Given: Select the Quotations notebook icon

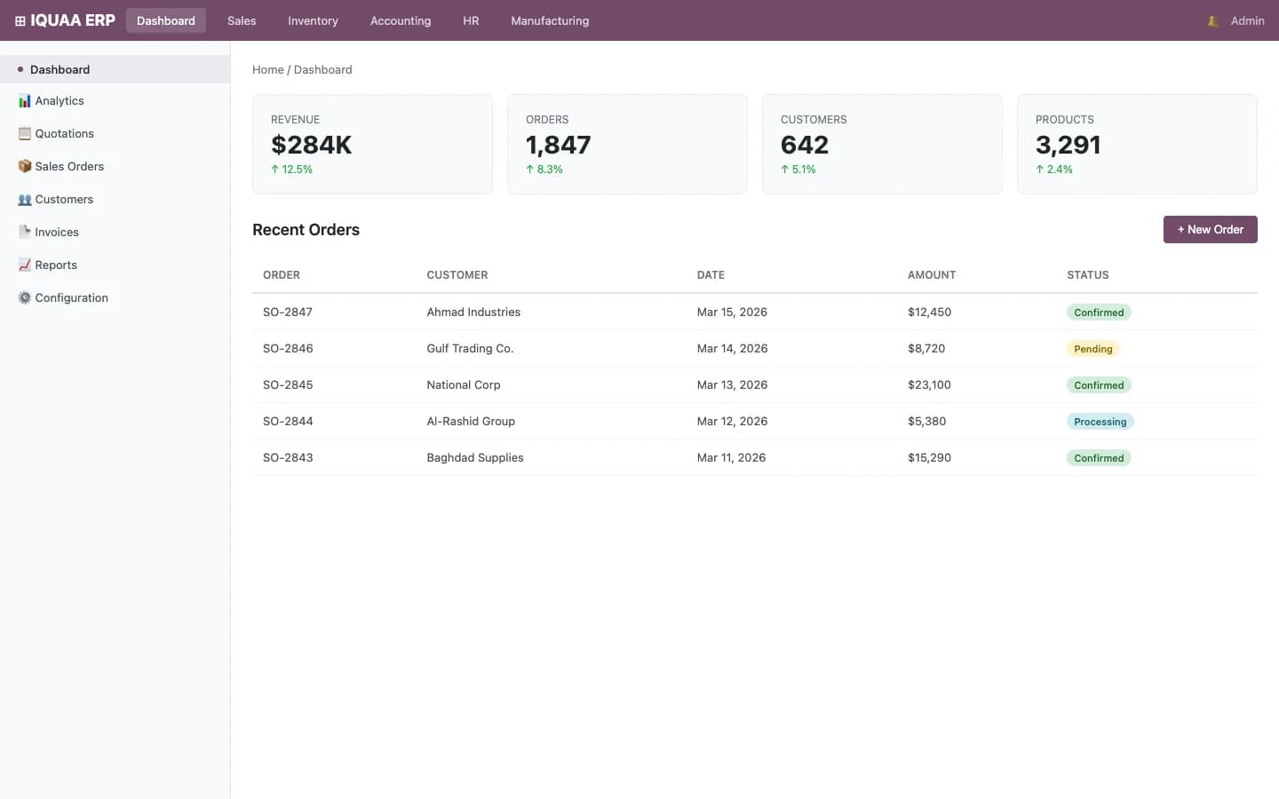Looking at the screenshot, I should (24, 133).
